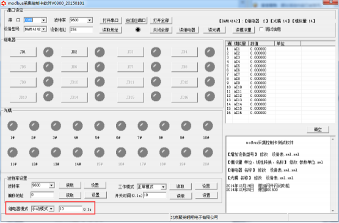Click the 数值 column header
This screenshot has width=339, height=223.
[x=261, y=43]
